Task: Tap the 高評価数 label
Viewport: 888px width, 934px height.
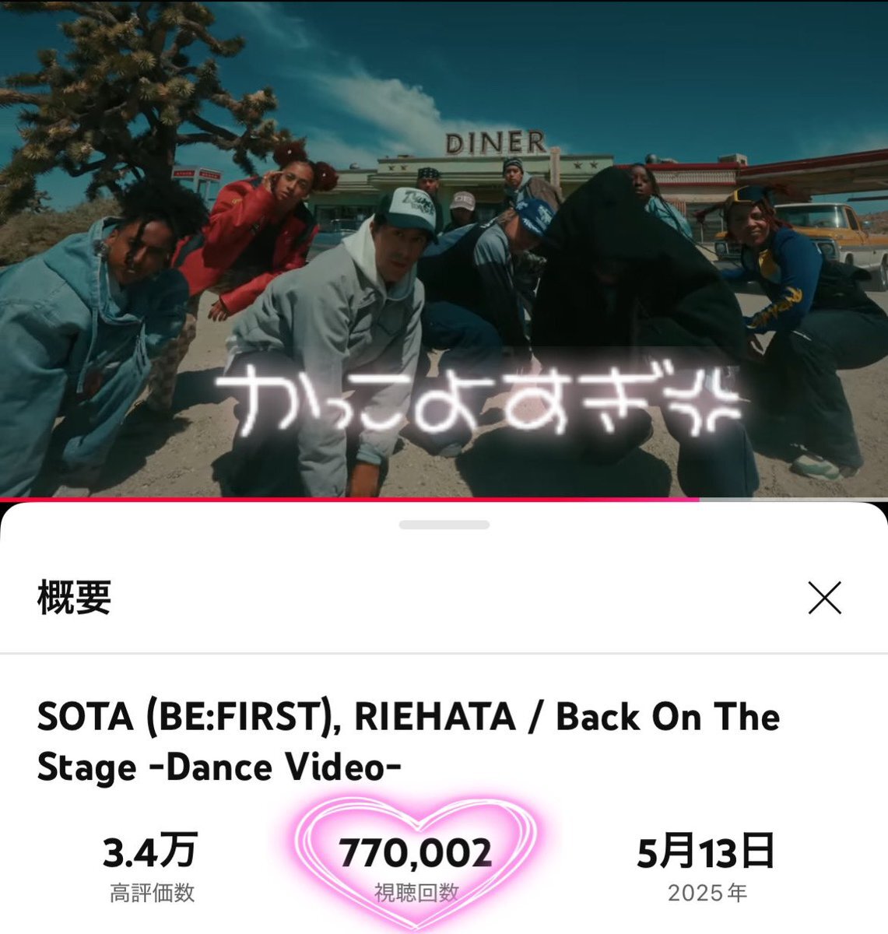Action: point(152,893)
